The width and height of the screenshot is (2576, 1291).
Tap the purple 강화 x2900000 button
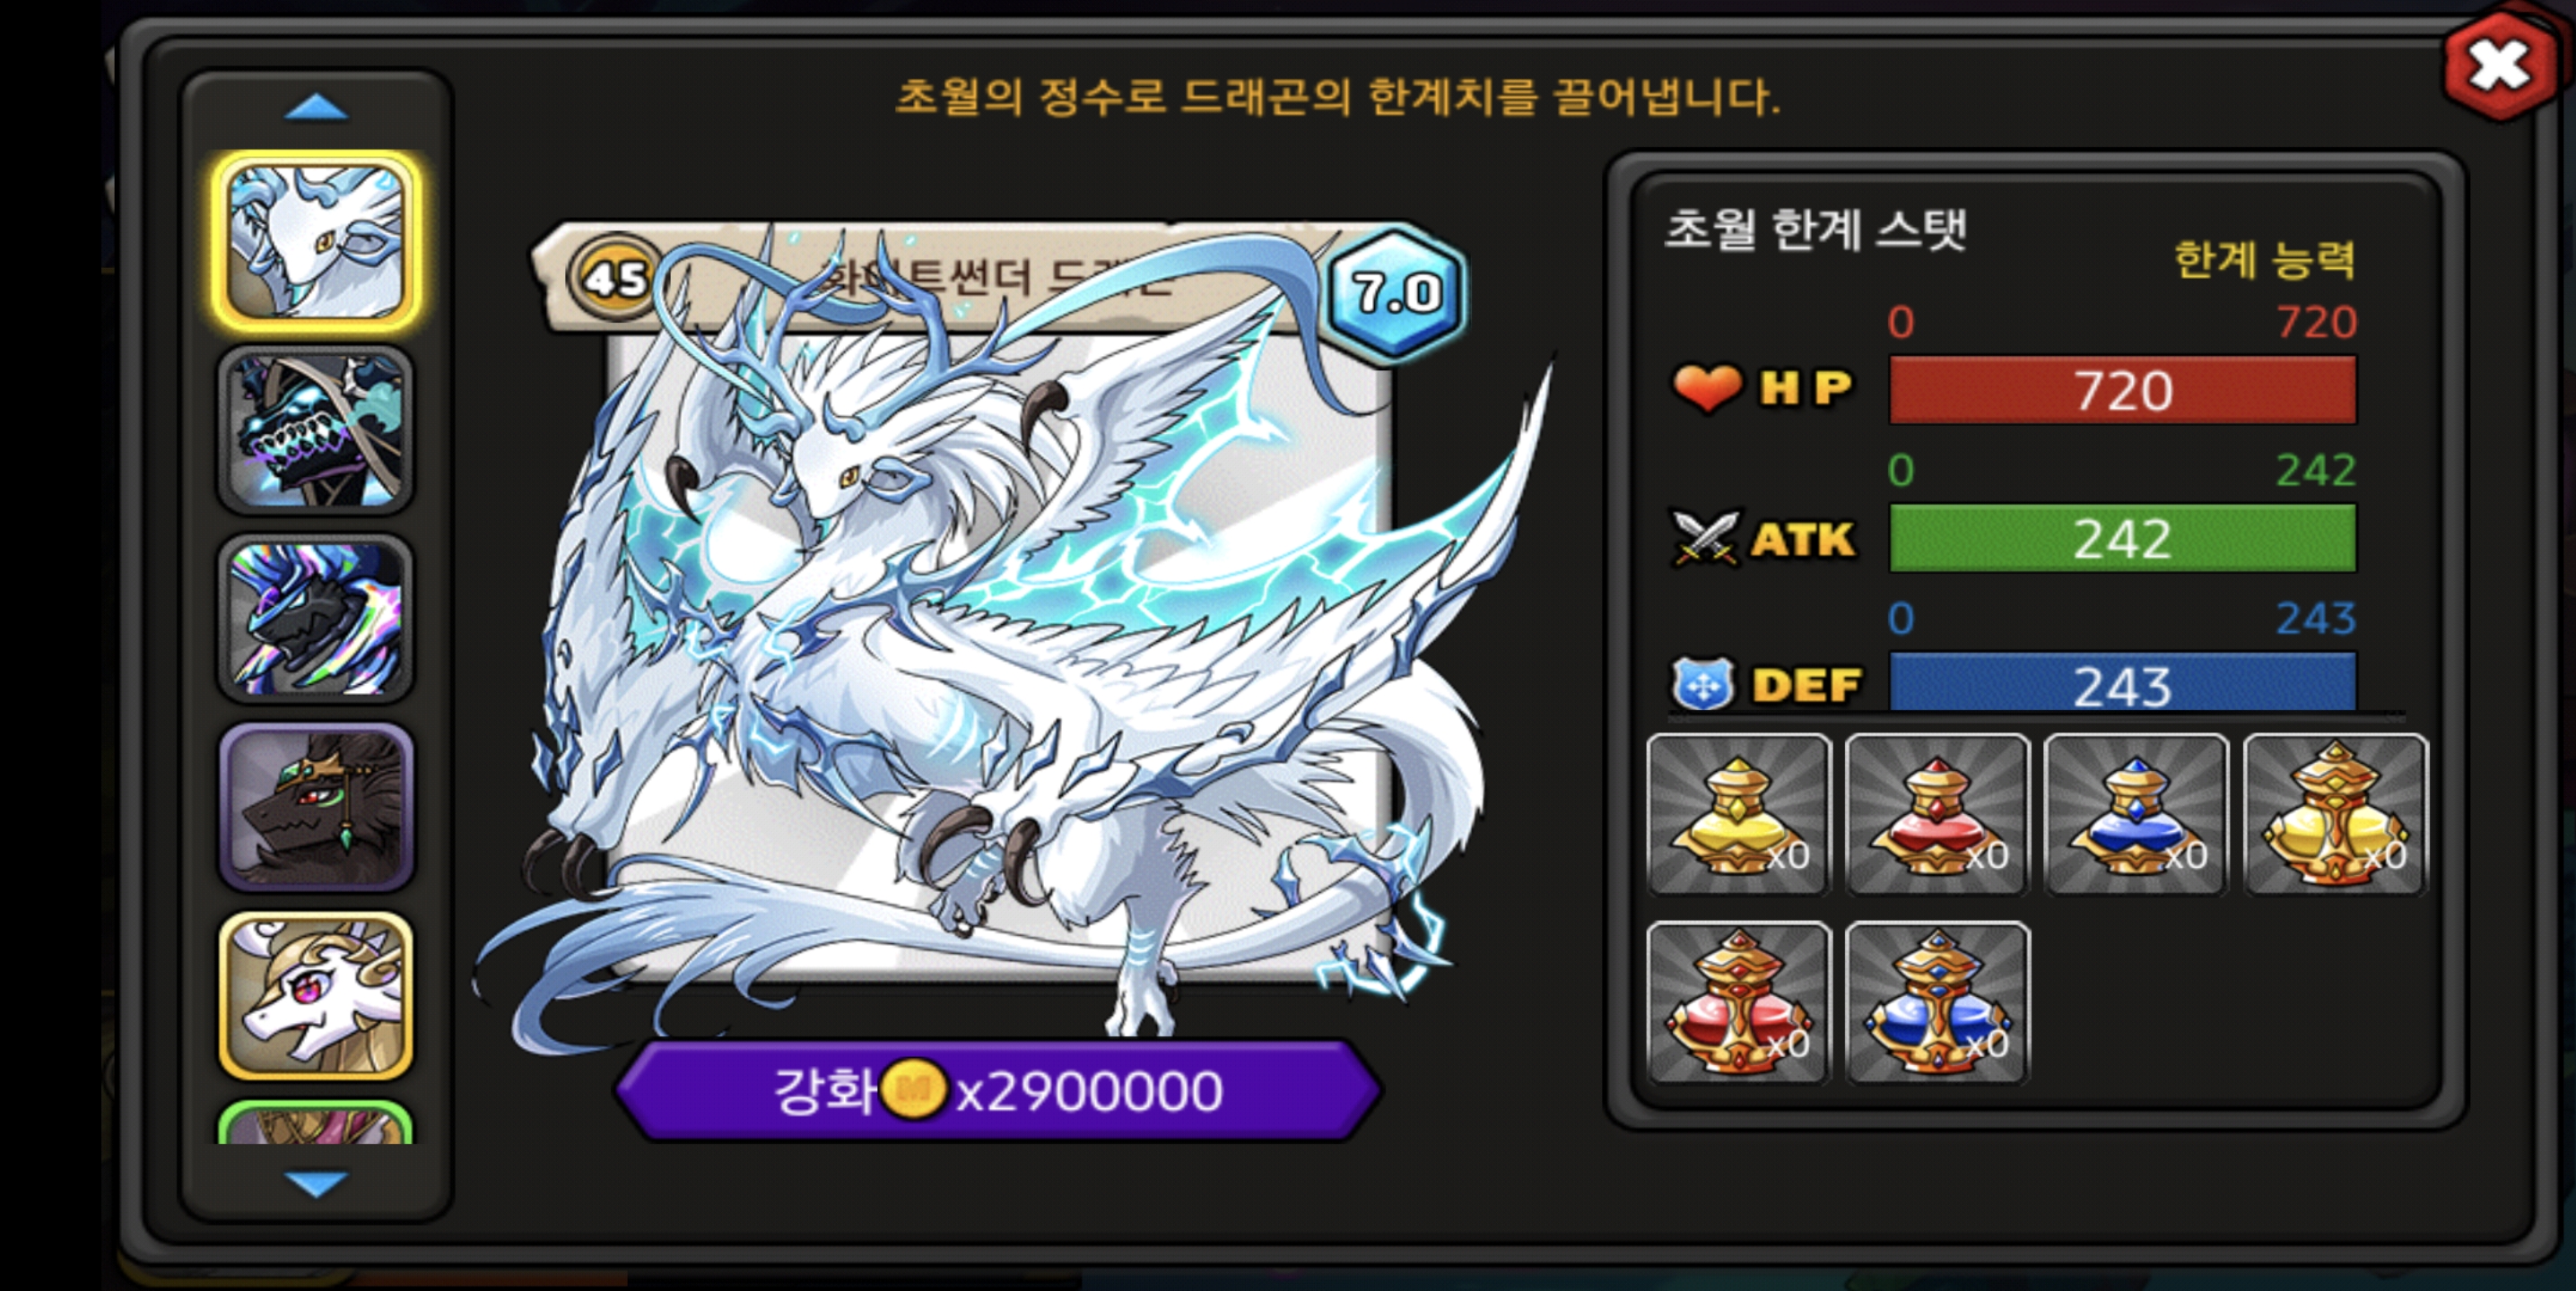(998, 1090)
